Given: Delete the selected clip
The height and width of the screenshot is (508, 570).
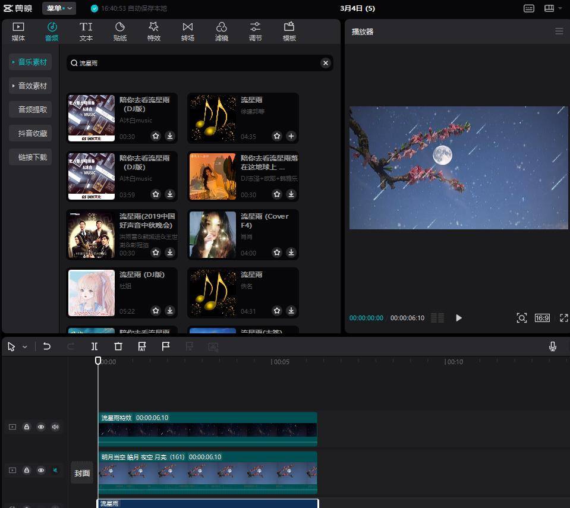Looking at the screenshot, I should point(118,346).
